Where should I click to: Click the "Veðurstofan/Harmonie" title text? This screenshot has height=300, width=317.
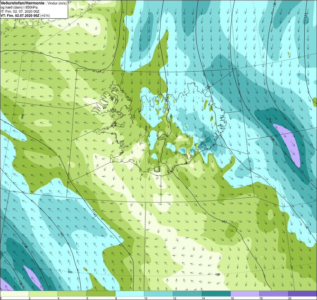pos(23,3)
